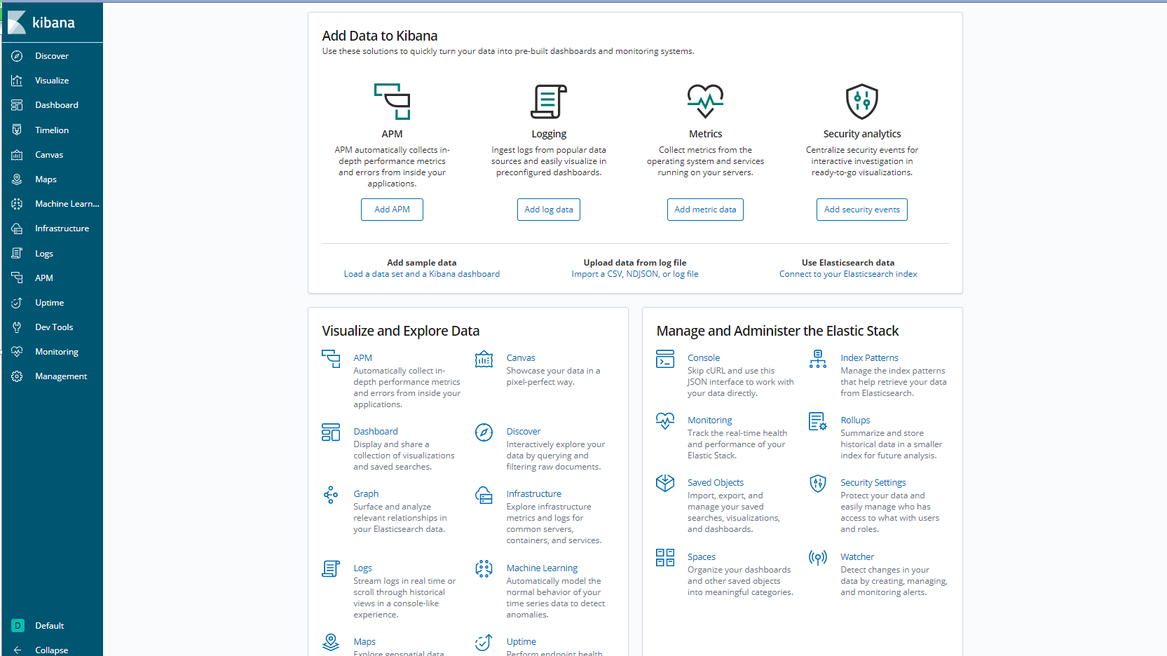1167x656 pixels.
Task: Open Dashboard icon in sidebar
Action: tap(18, 105)
